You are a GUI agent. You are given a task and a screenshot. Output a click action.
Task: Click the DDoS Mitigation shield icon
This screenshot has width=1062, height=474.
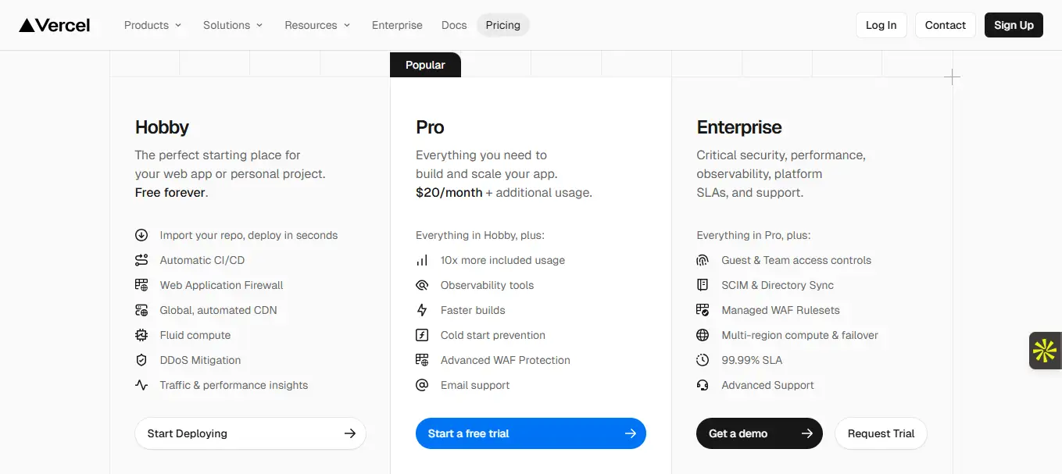141,360
